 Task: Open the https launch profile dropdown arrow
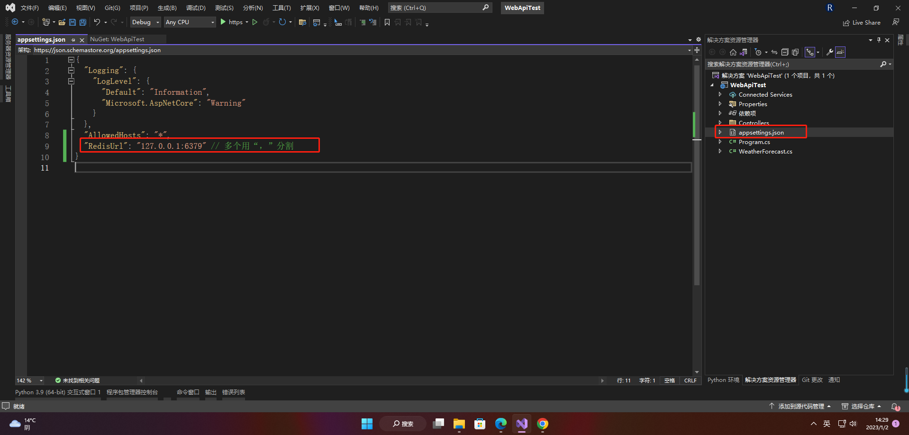247,22
